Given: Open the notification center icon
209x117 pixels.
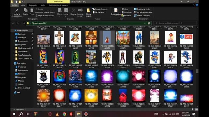Looking at the screenshot, I should [194, 114].
